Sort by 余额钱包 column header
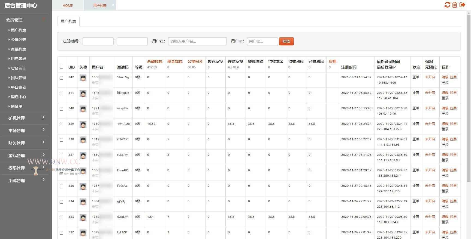 coord(155,61)
